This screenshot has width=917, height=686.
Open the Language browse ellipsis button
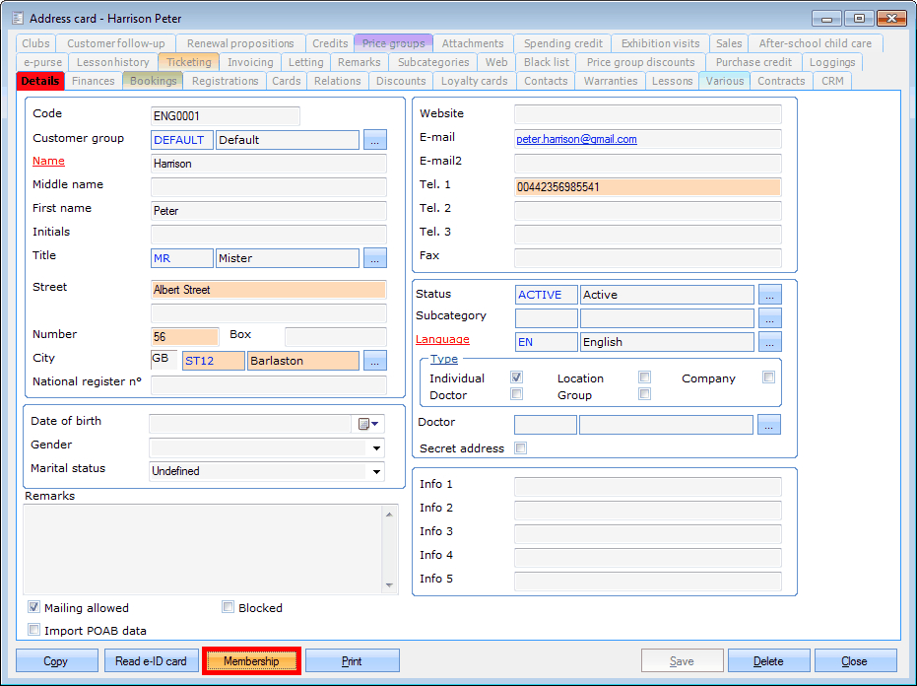769,342
